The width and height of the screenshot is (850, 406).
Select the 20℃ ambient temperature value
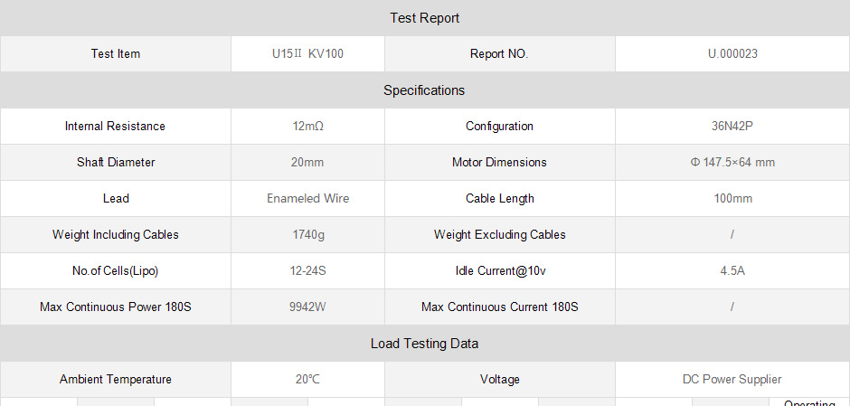(308, 380)
